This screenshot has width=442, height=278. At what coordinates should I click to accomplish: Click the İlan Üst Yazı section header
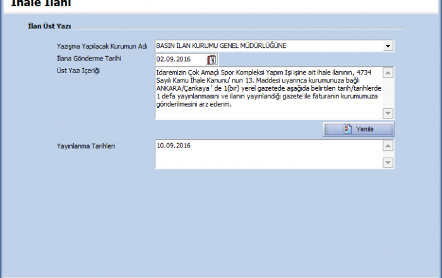click(x=49, y=26)
